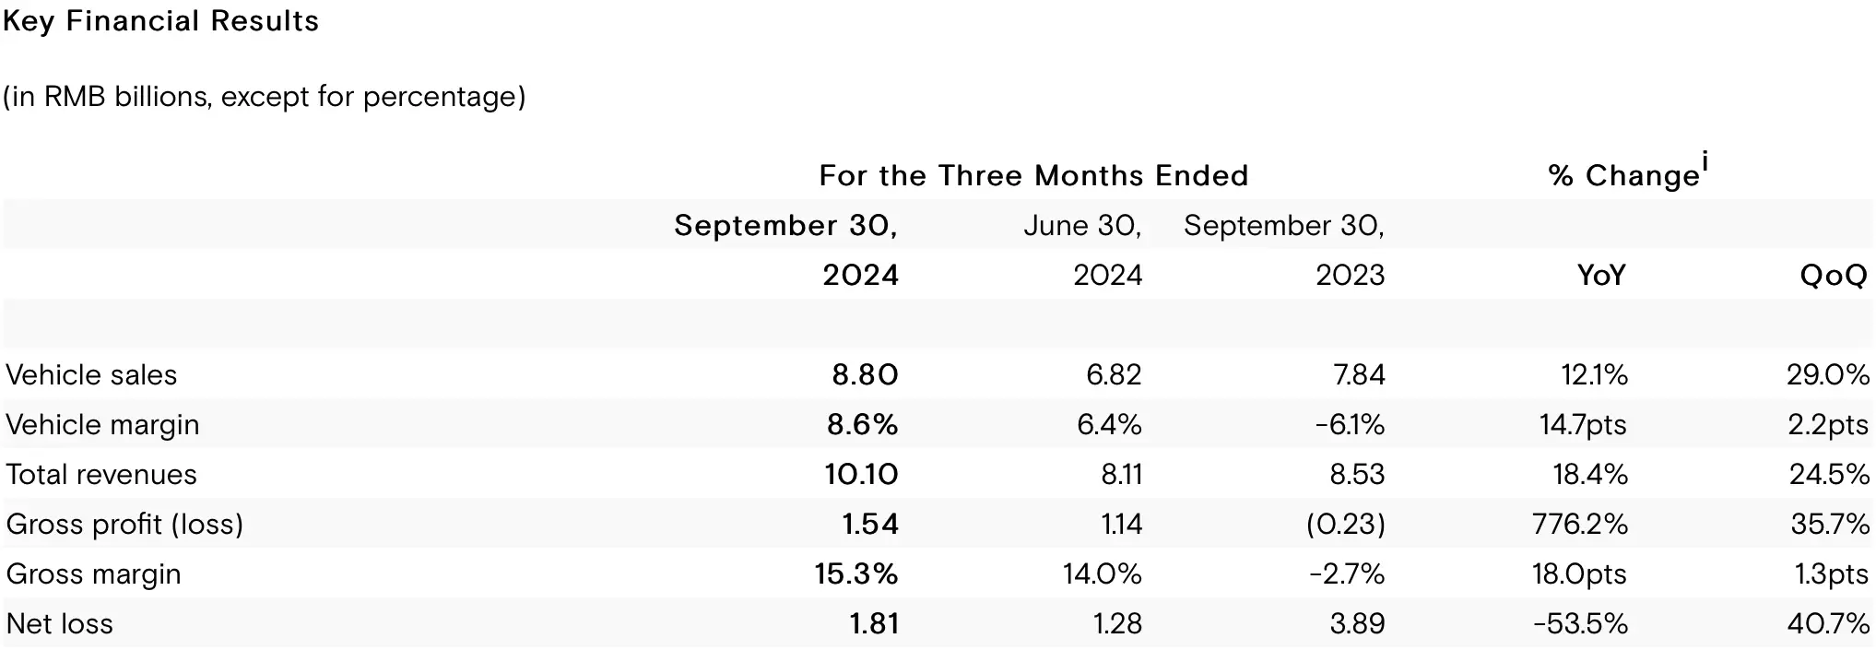Click the YoY column header
Screen dimensions: 1876x650
1601,275
